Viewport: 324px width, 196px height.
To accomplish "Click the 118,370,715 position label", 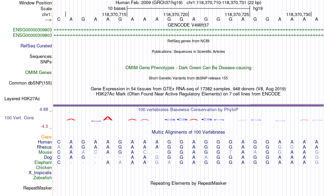I will (x=114, y=14).
